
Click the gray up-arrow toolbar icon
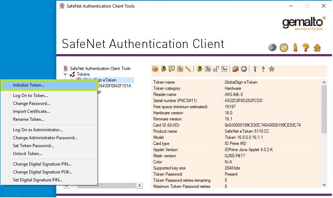(263, 69)
